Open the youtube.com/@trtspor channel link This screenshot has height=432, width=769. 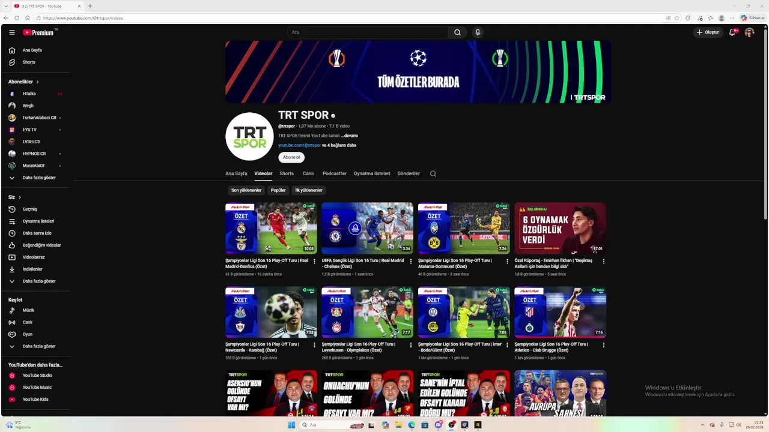coord(299,145)
